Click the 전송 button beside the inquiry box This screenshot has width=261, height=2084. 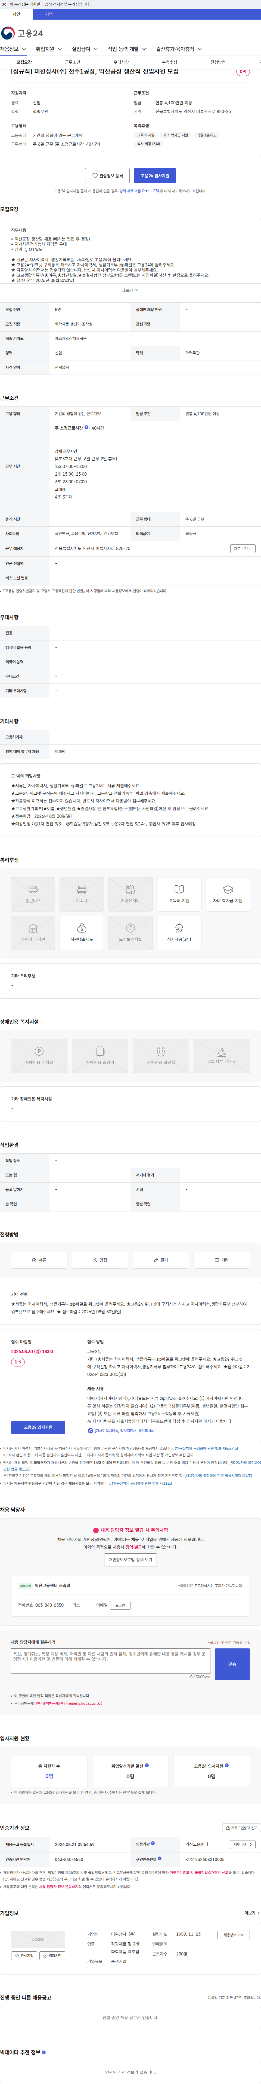click(x=233, y=1664)
